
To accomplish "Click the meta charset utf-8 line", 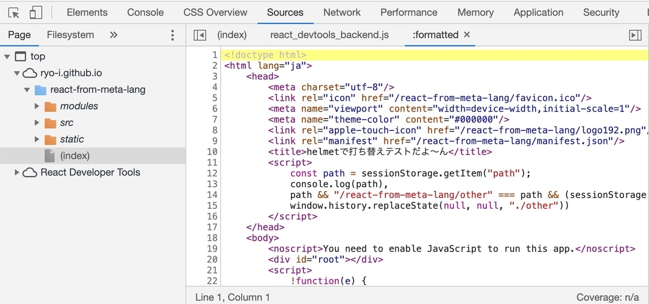I will click(x=331, y=87).
